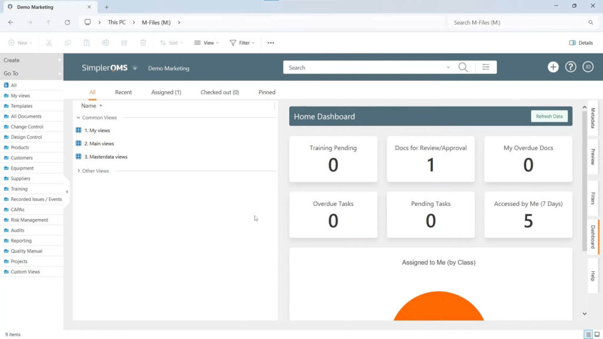The image size is (603, 339).
Task: Click the refresh icon in address bar
Action: [x=67, y=22]
